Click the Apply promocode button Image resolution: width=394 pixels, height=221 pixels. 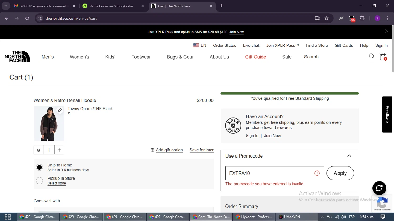click(x=340, y=173)
